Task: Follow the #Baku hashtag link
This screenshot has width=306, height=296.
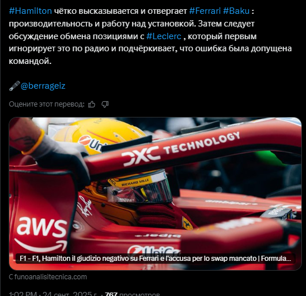Action: 236,11
